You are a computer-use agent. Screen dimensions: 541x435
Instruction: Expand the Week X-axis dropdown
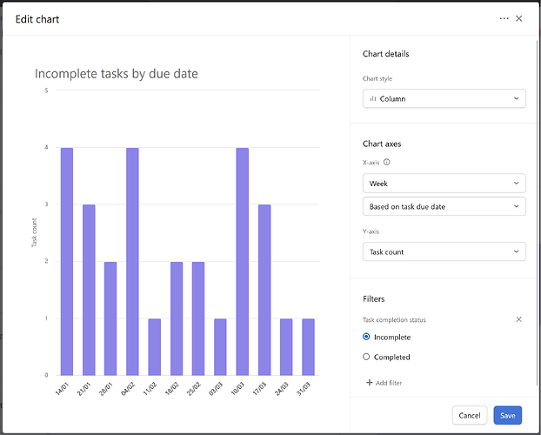pos(444,184)
